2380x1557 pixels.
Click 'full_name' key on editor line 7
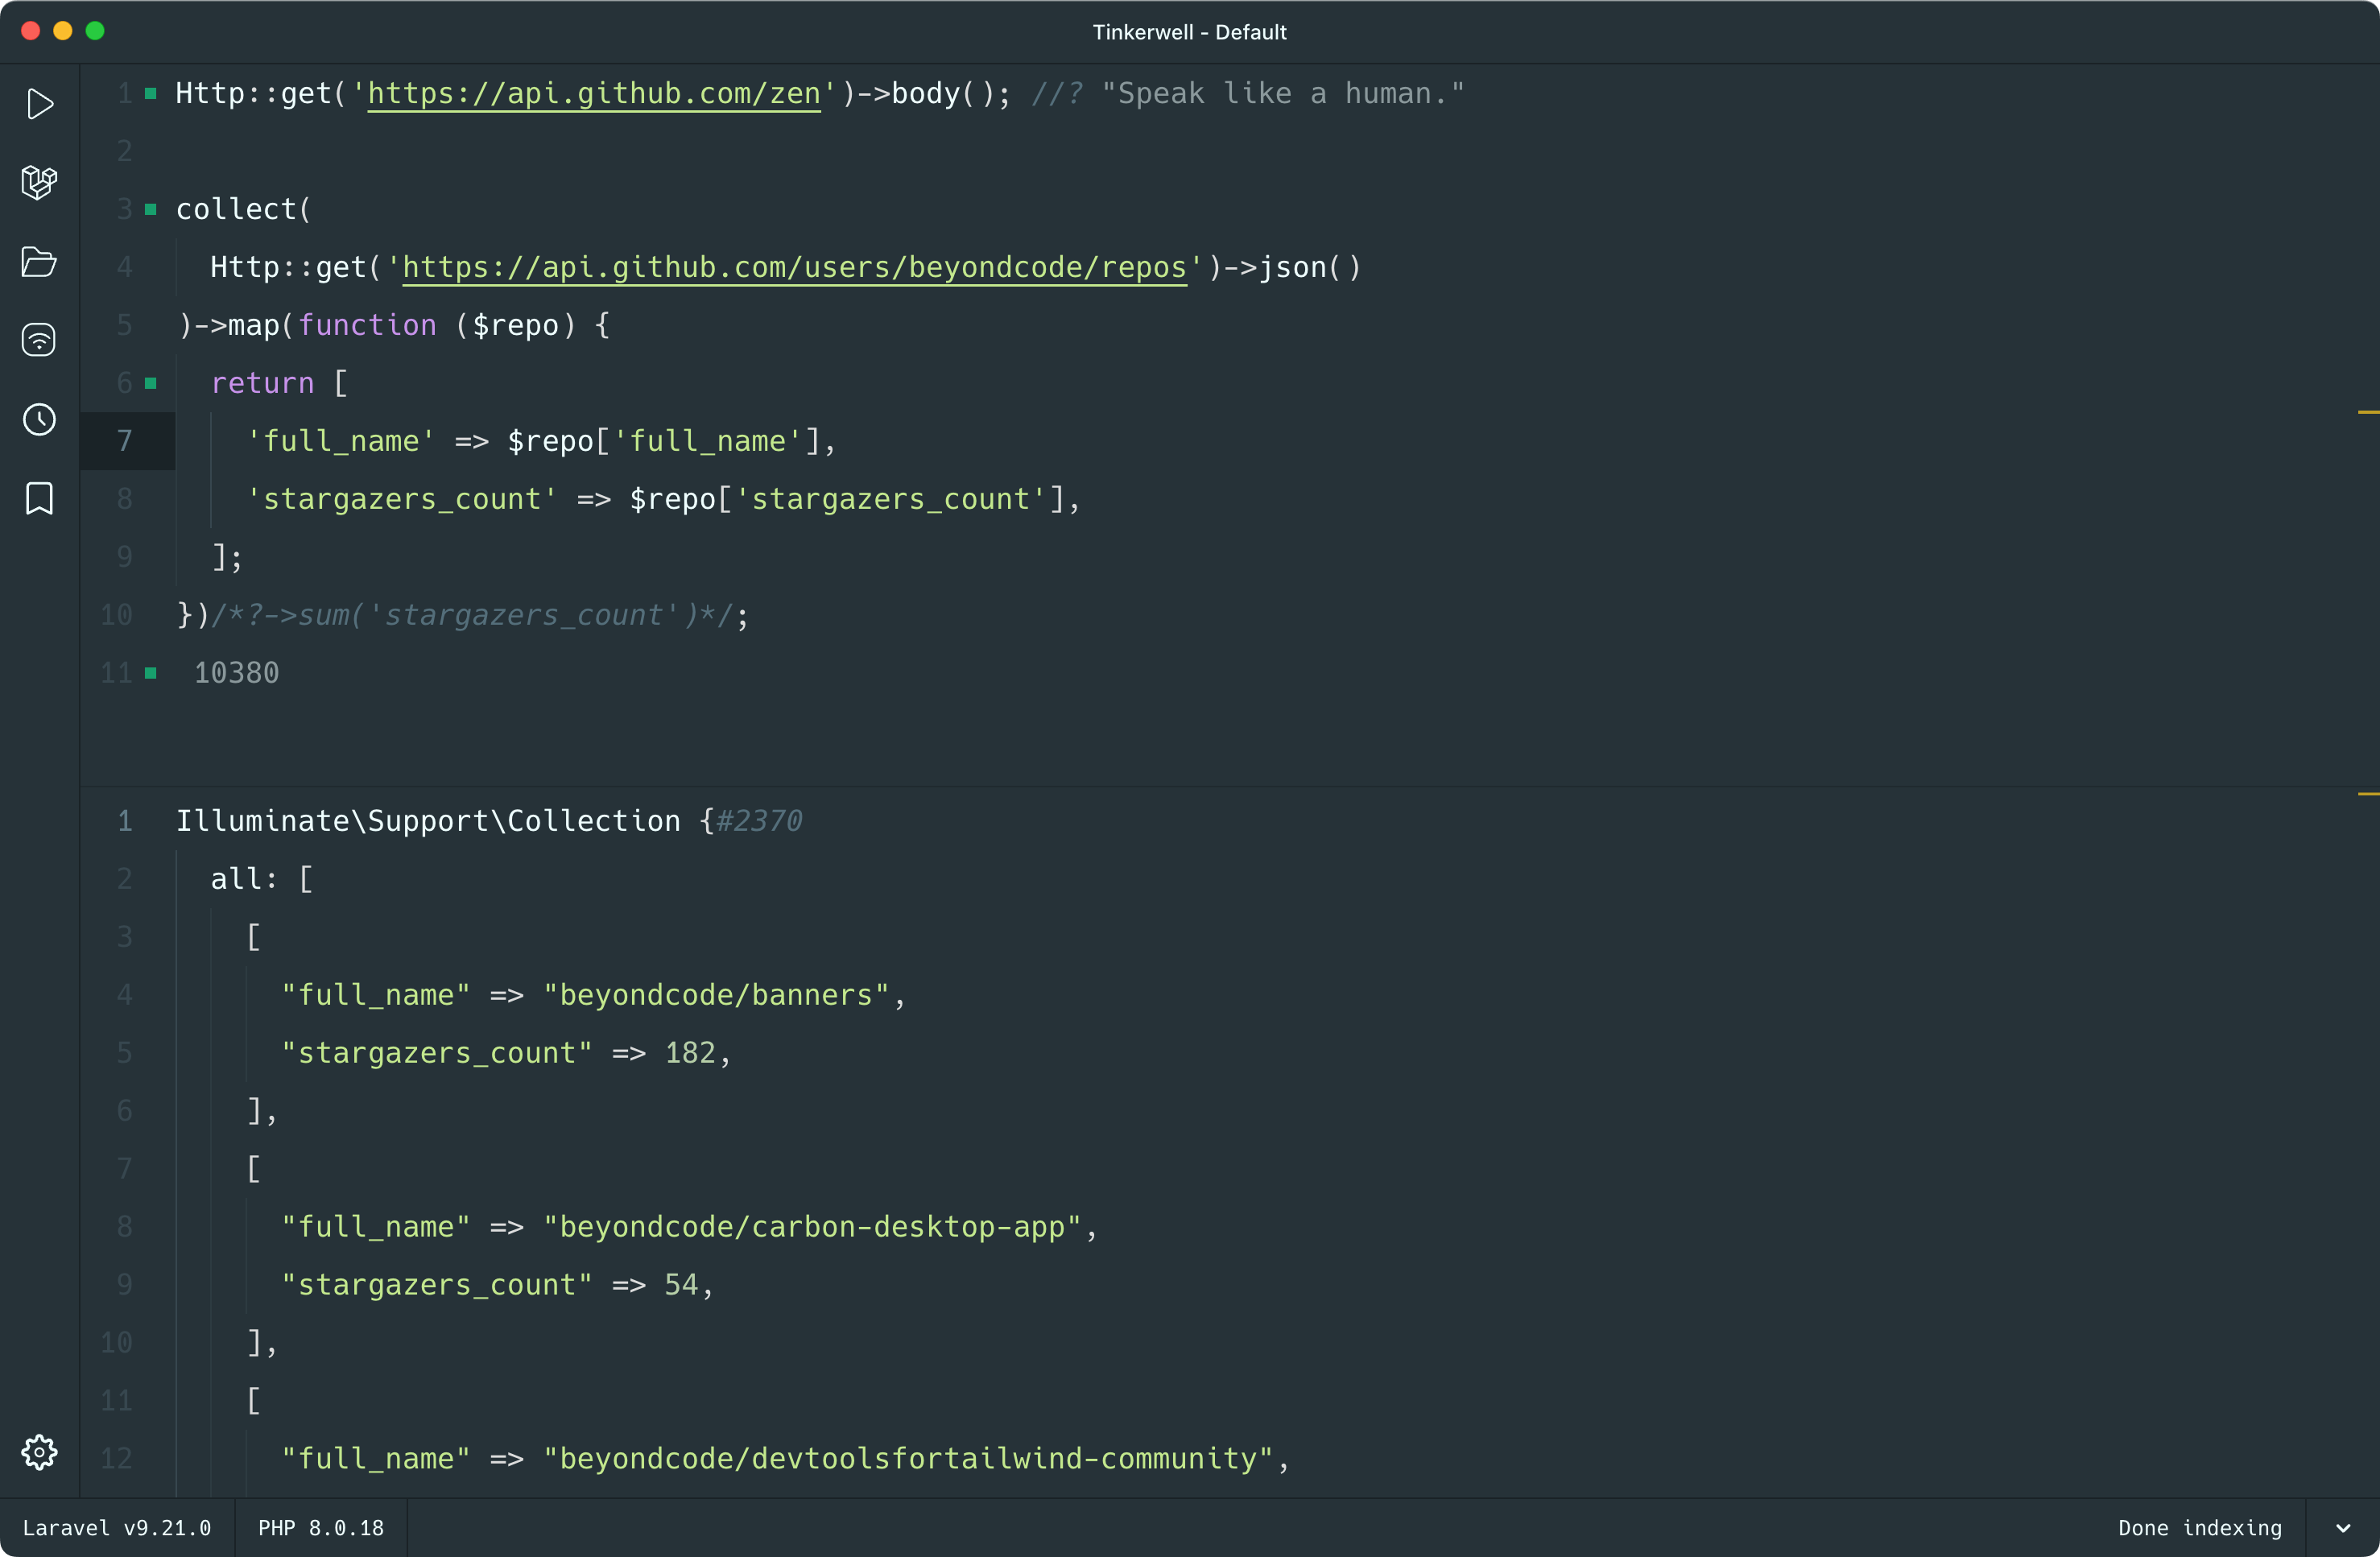click(340, 441)
